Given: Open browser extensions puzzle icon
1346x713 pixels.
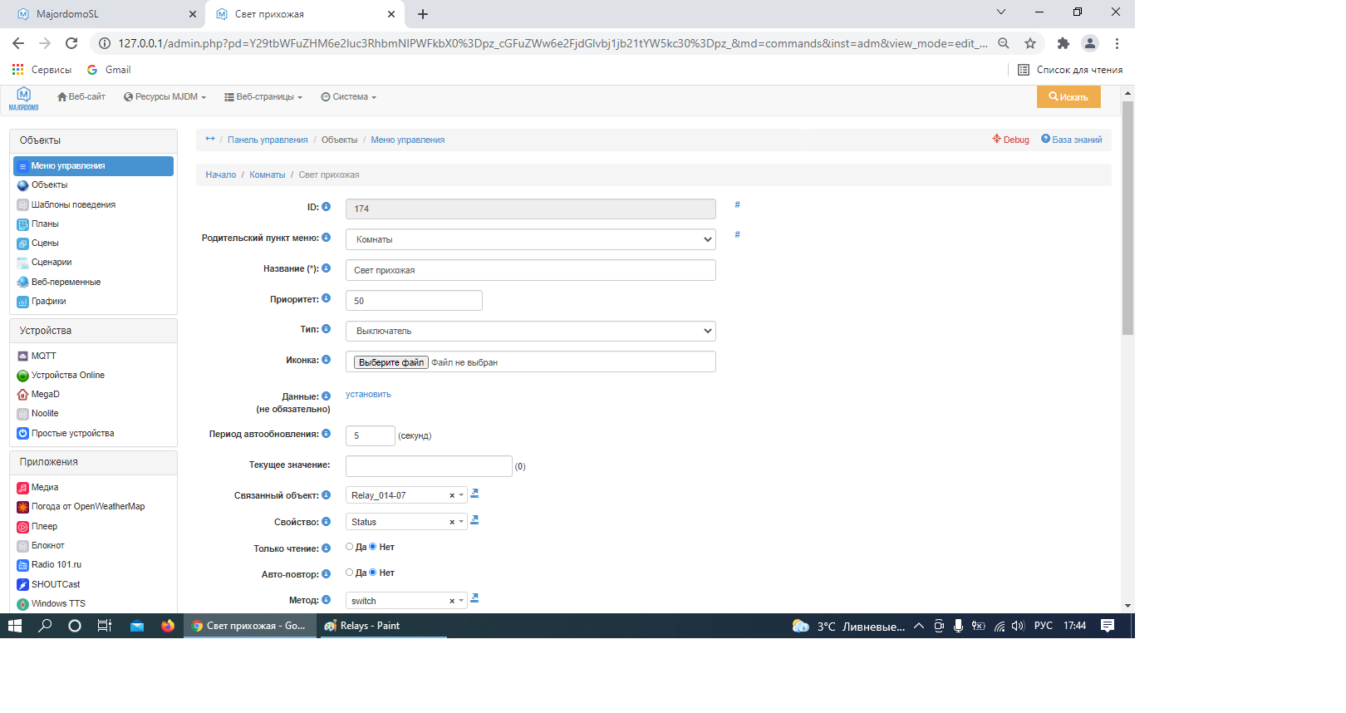Looking at the screenshot, I should pyautogui.click(x=1063, y=43).
